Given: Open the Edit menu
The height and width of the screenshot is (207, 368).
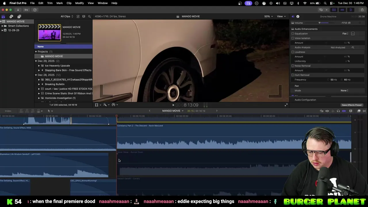Looking at the screenshot, I should coord(41,3).
